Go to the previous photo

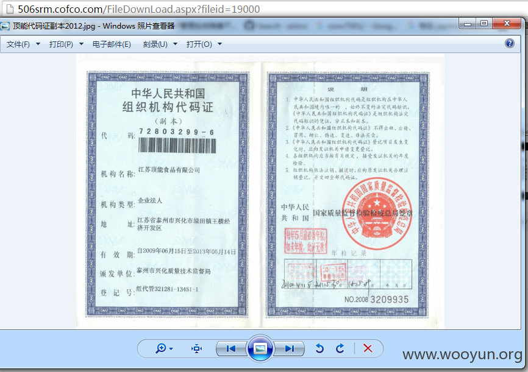pyautogui.click(x=231, y=348)
